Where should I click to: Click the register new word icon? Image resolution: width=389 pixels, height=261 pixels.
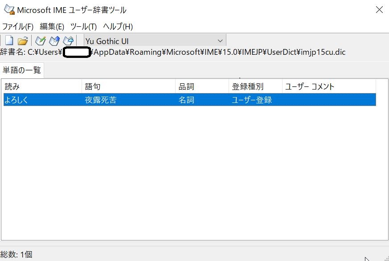[x=41, y=41]
